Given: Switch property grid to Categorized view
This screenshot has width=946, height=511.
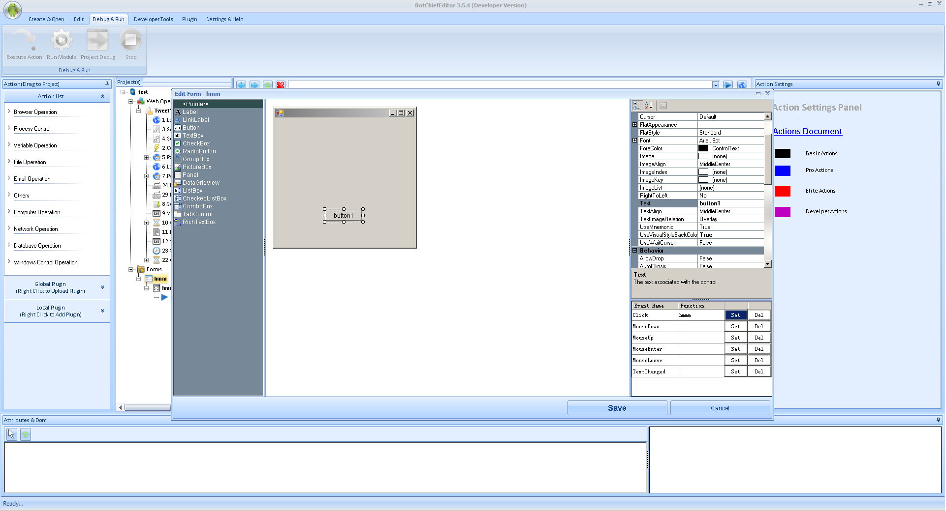Looking at the screenshot, I should (637, 106).
